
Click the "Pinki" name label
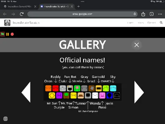[x=102, y=107]
